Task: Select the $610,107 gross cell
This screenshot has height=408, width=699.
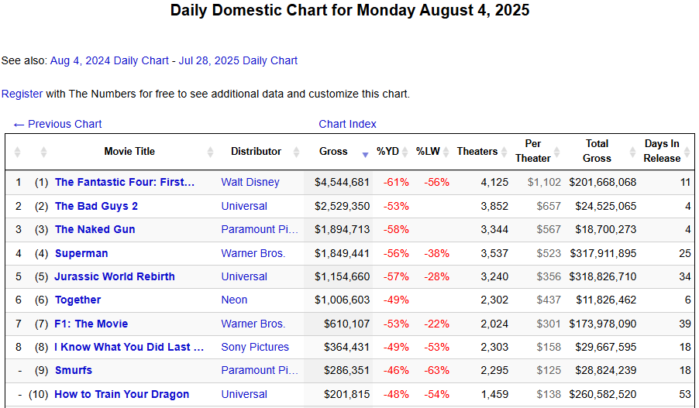Action: (347, 324)
